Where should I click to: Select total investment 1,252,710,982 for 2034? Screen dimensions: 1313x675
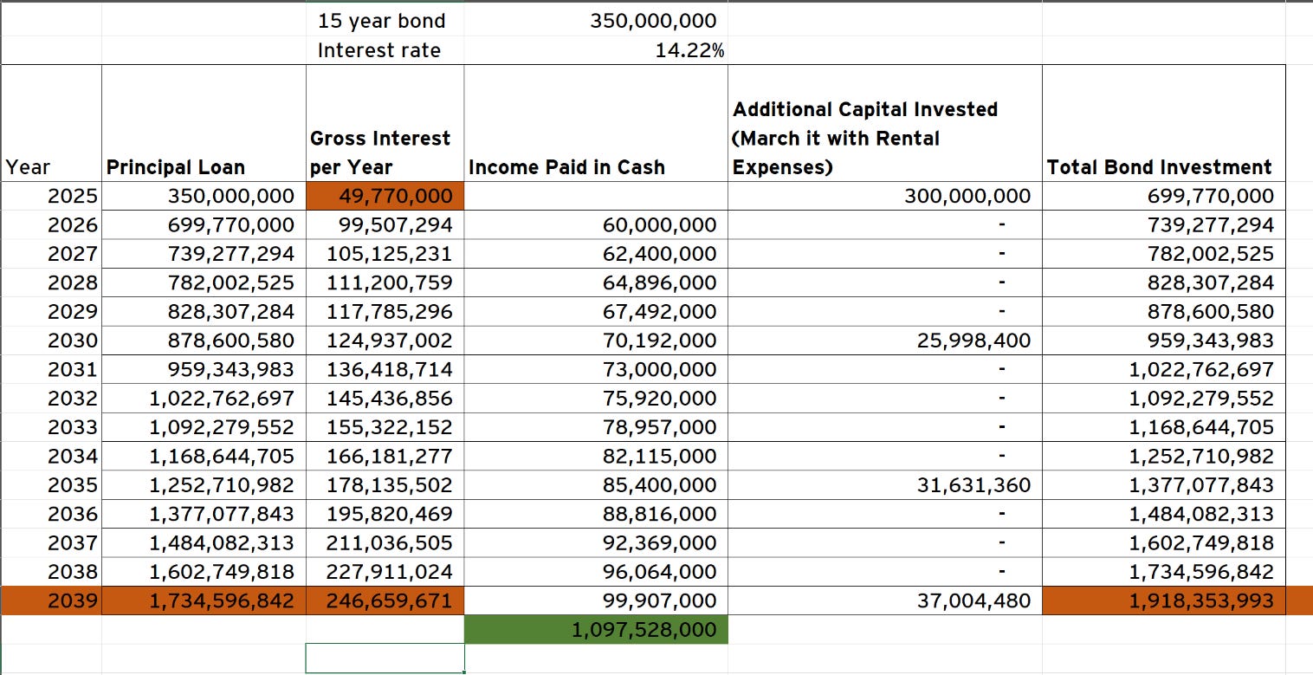pos(1163,457)
